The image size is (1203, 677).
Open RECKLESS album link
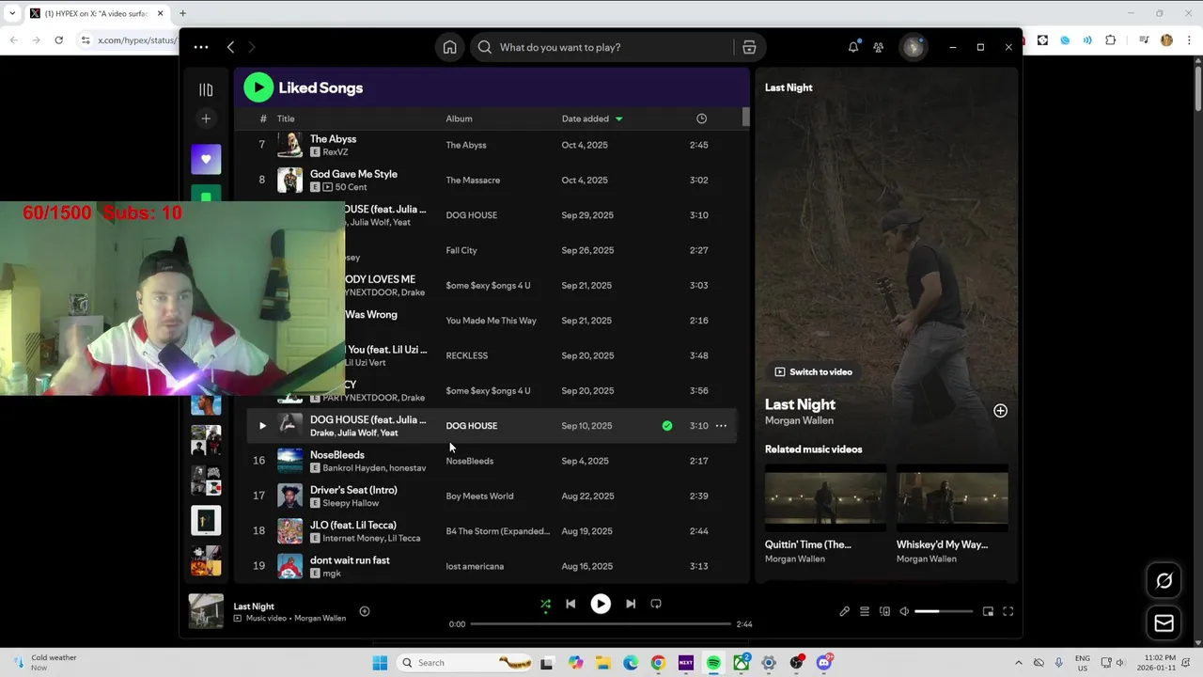coord(466,355)
